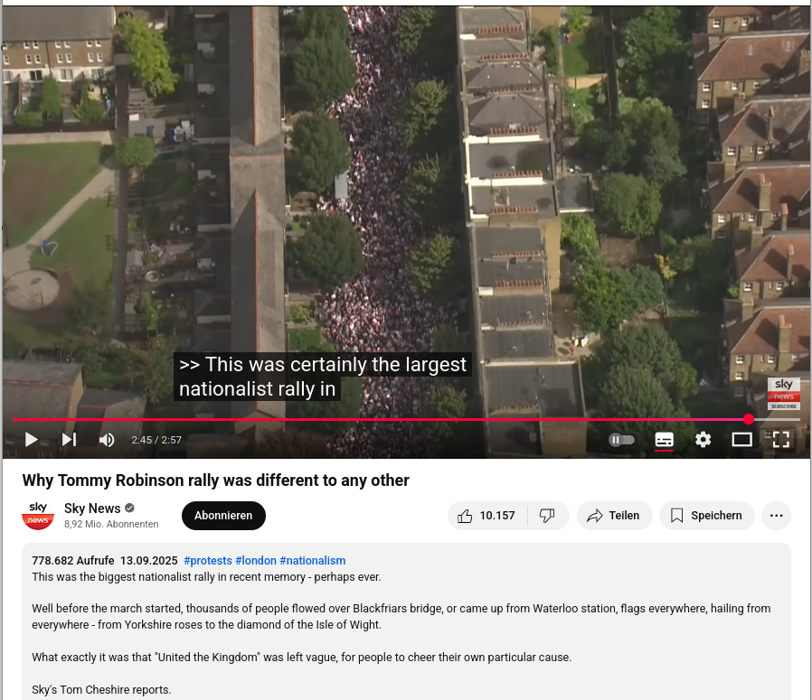Toggle the autoplay switch
The image size is (812, 700).
(x=621, y=440)
